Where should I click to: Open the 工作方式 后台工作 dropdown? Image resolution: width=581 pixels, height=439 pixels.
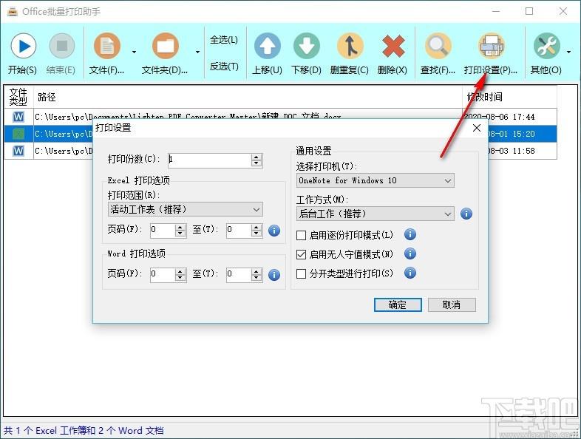tap(376, 214)
